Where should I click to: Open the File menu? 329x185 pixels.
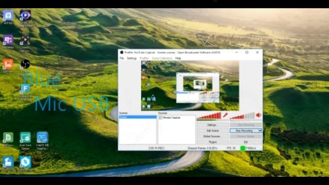(x=122, y=58)
